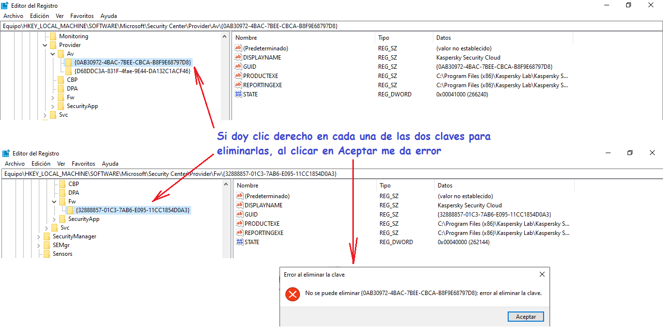This screenshot has width=663, height=327.
Task: Expand the Fw key in top window
Action: [53, 97]
